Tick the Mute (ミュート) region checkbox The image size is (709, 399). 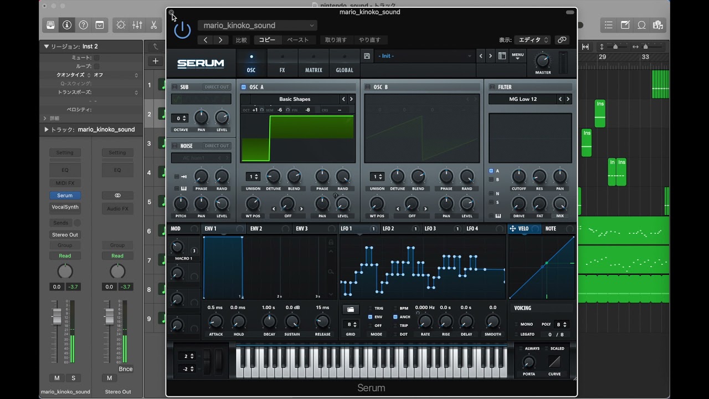[96, 58]
